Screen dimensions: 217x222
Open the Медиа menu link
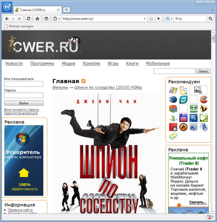click(69, 64)
